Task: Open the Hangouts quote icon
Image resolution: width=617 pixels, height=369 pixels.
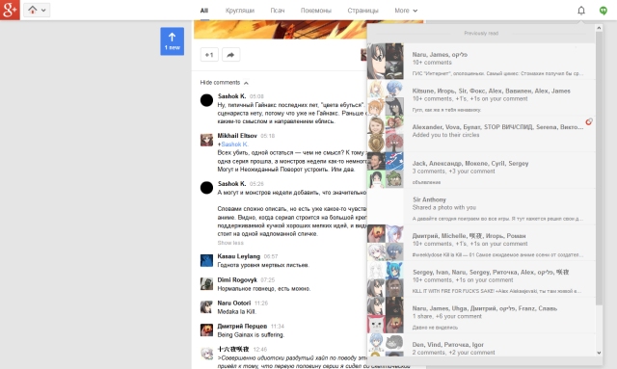Action: (x=603, y=11)
